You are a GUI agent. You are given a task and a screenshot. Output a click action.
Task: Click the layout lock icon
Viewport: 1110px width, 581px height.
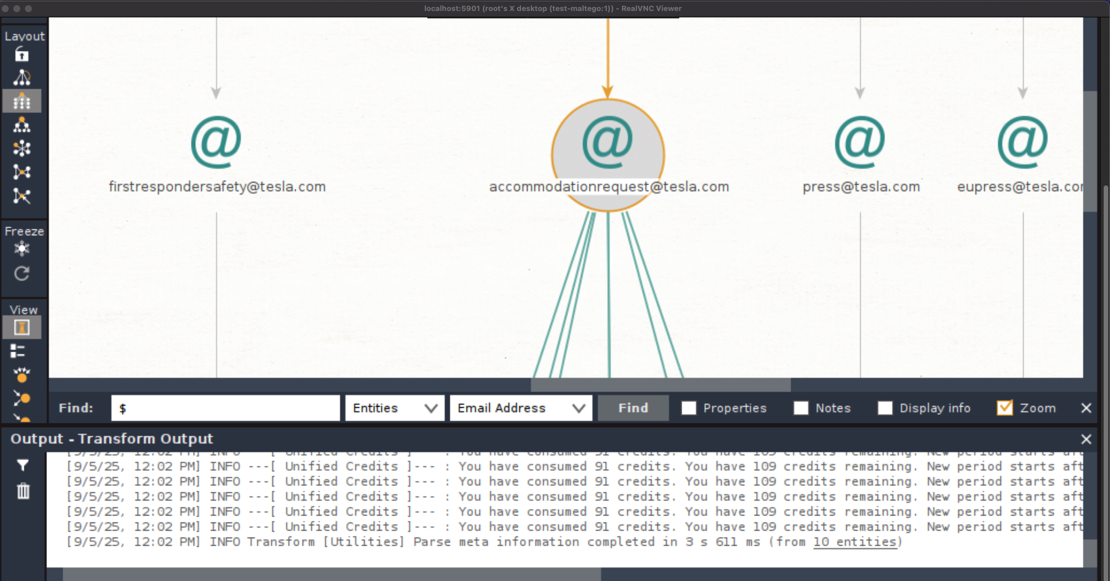tap(21, 55)
